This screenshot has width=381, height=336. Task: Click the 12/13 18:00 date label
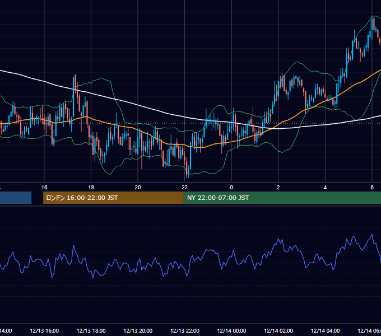click(91, 330)
